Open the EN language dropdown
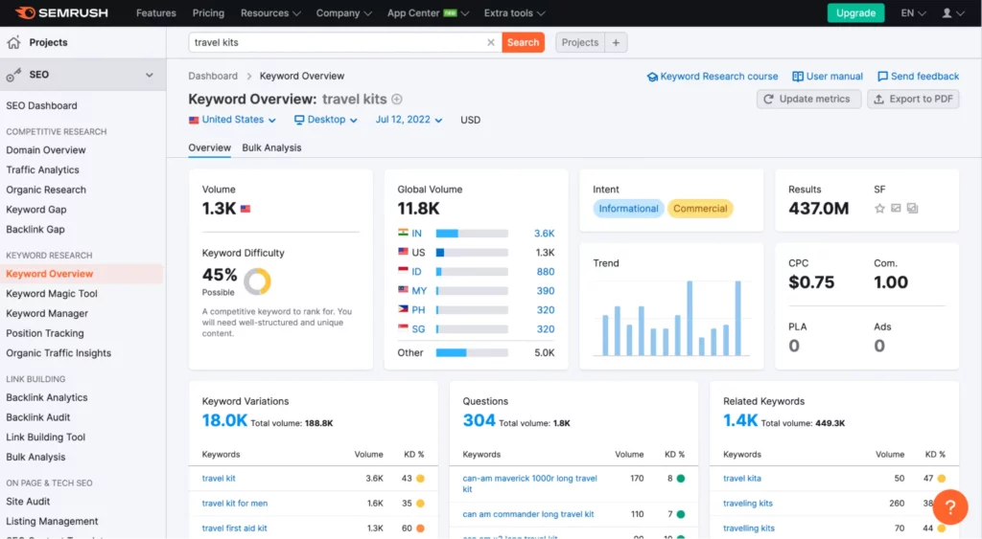The height and width of the screenshot is (539, 982). (x=913, y=13)
